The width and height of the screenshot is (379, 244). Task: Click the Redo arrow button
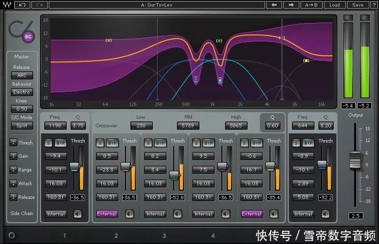point(39,5)
